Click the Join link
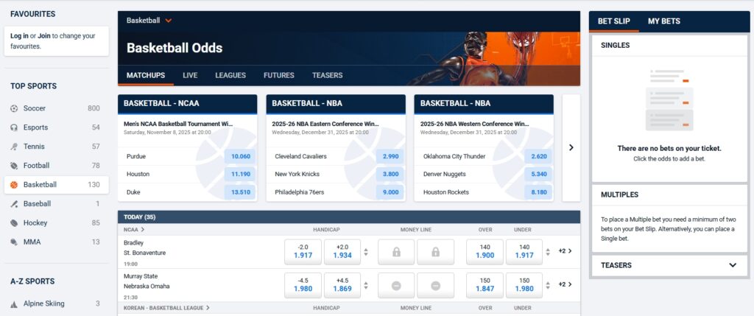 click(44, 36)
